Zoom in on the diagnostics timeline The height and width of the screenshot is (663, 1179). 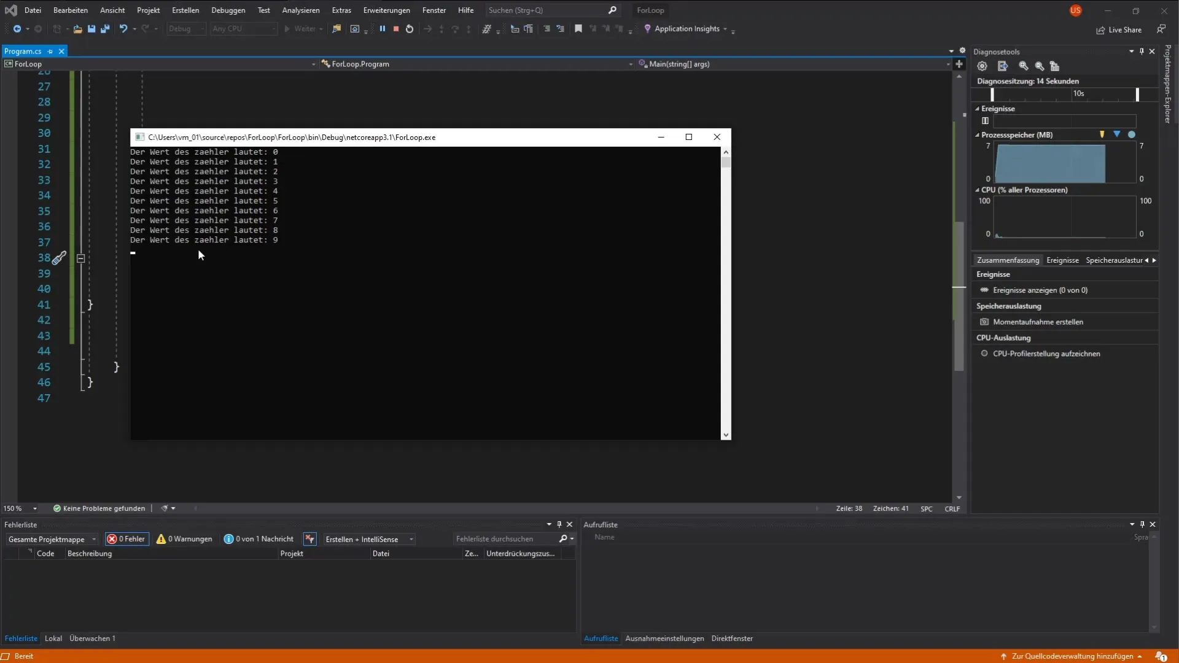1024,66
